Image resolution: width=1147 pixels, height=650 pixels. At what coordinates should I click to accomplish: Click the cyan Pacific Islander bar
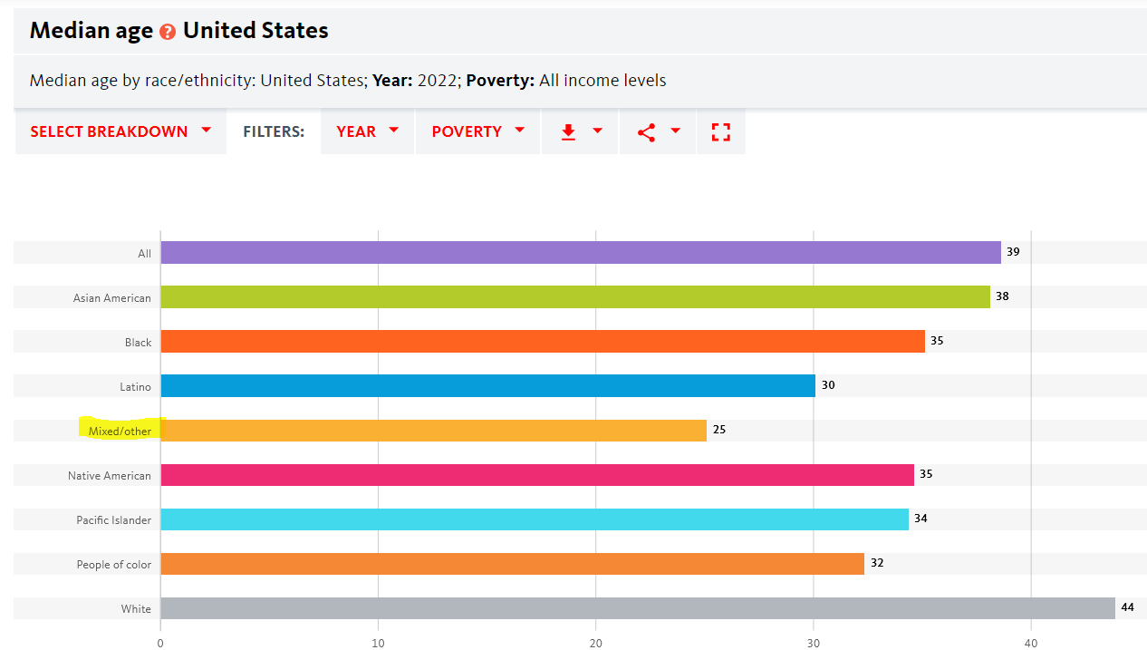[x=535, y=519]
